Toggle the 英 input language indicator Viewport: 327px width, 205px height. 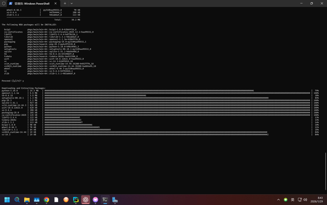(293, 200)
